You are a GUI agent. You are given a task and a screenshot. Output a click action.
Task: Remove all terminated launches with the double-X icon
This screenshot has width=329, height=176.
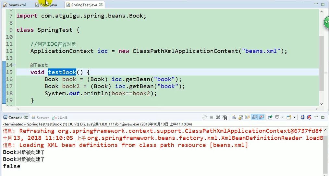tap(225, 117)
